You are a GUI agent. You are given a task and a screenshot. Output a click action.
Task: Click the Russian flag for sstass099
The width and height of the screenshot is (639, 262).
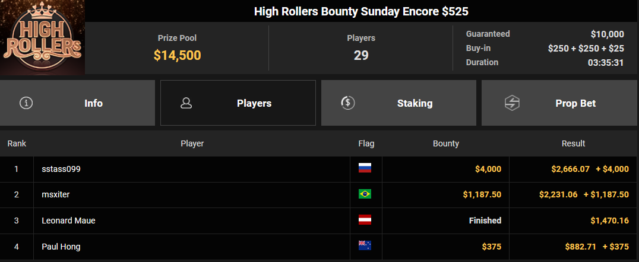point(365,168)
